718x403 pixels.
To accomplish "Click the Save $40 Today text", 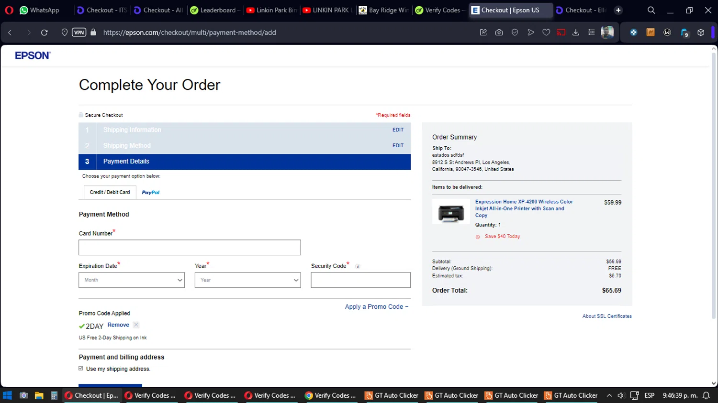I will [x=502, y=237].
